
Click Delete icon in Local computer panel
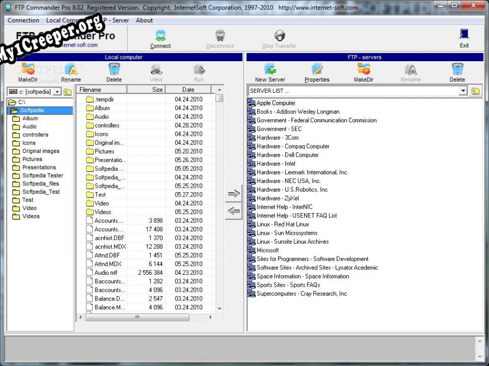114,70
